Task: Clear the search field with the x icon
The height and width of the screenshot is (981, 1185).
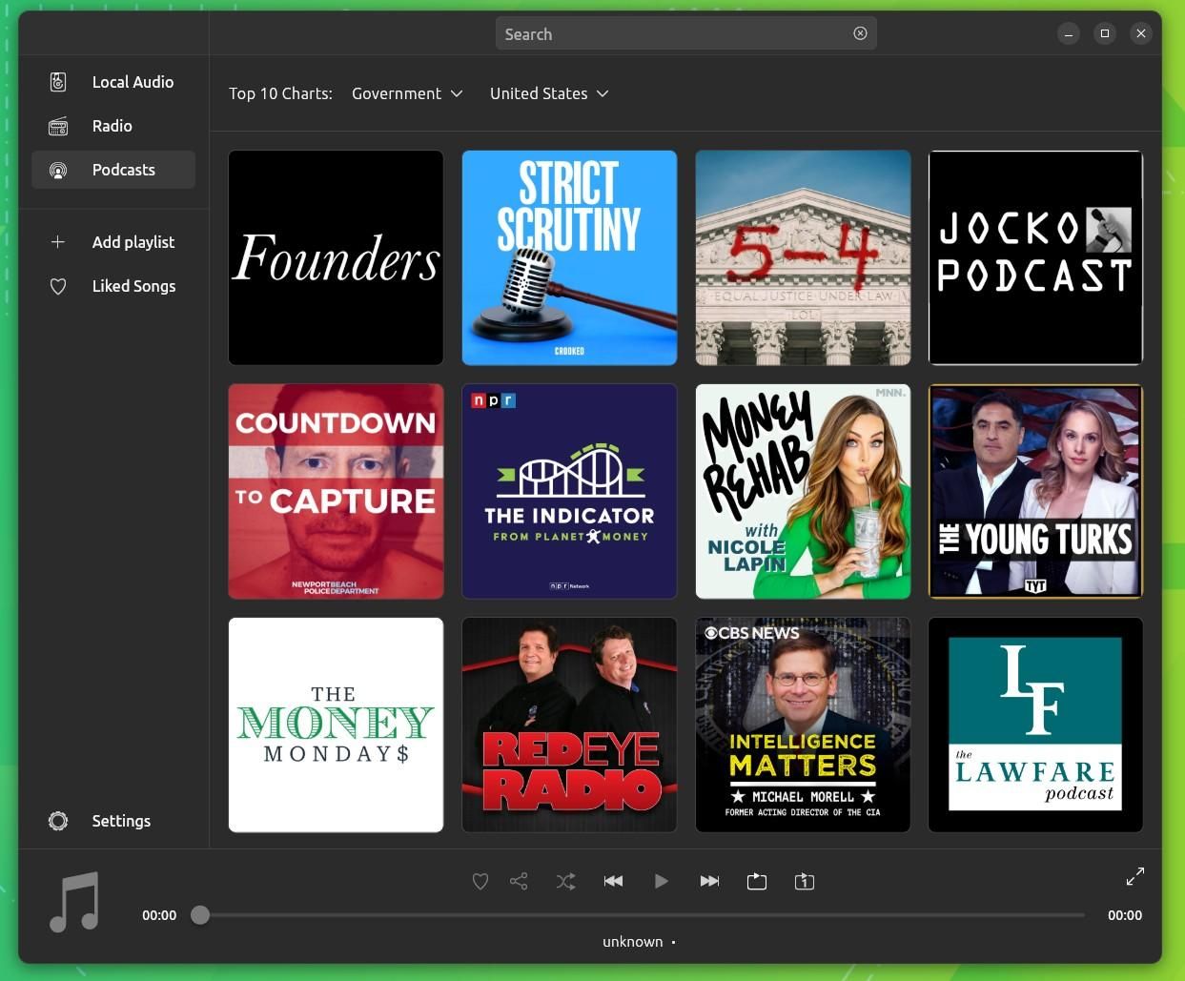Action: coord(860,32)
